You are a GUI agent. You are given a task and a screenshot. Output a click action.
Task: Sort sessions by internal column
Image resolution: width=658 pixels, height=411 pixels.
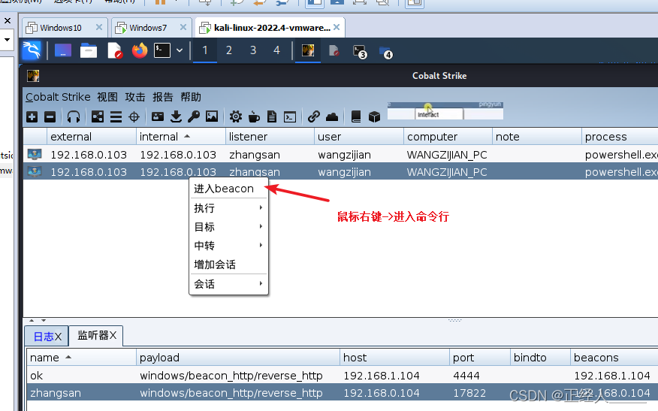pyautogui.click(x=181, y=137)
